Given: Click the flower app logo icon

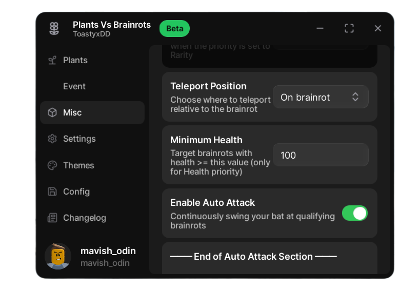Looking at the screenshot, I should pyautogui.click(x=54, y=29).
